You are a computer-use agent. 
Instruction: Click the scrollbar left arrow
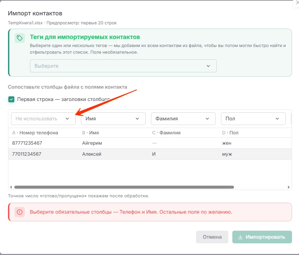(x=11, y=187)
